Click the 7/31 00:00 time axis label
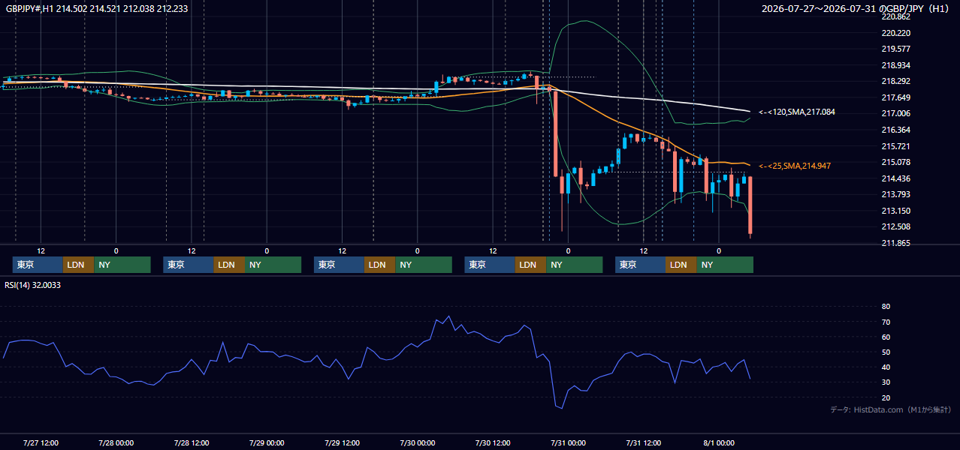960x450 pixels. point(568,442)
